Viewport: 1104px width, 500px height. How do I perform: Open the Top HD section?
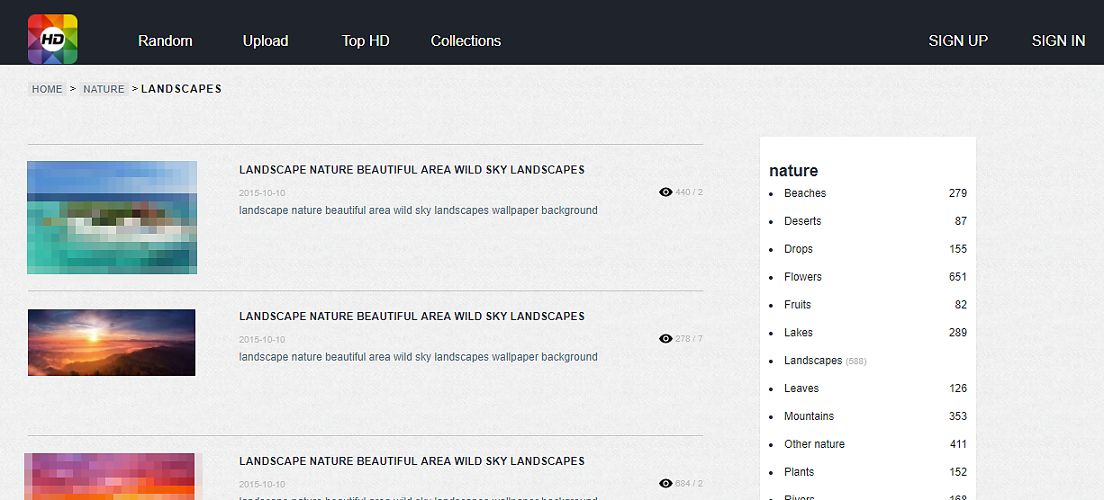(365, 40)
